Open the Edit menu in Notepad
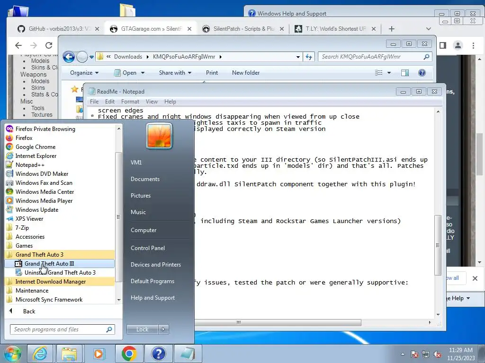The image size is (485, 363). click(109, 102)
